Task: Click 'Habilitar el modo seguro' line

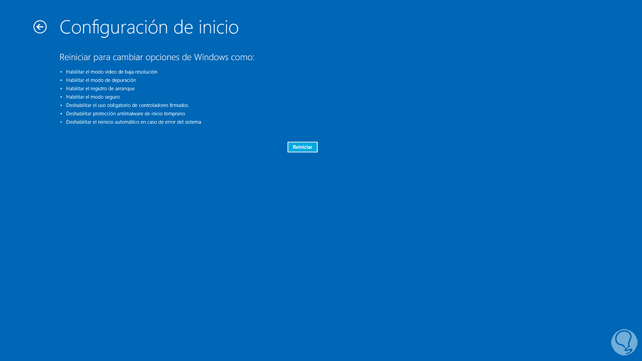Action: coord(93,97)
